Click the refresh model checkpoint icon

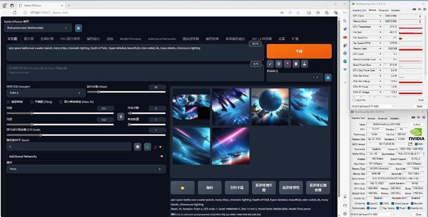point(79,28)
